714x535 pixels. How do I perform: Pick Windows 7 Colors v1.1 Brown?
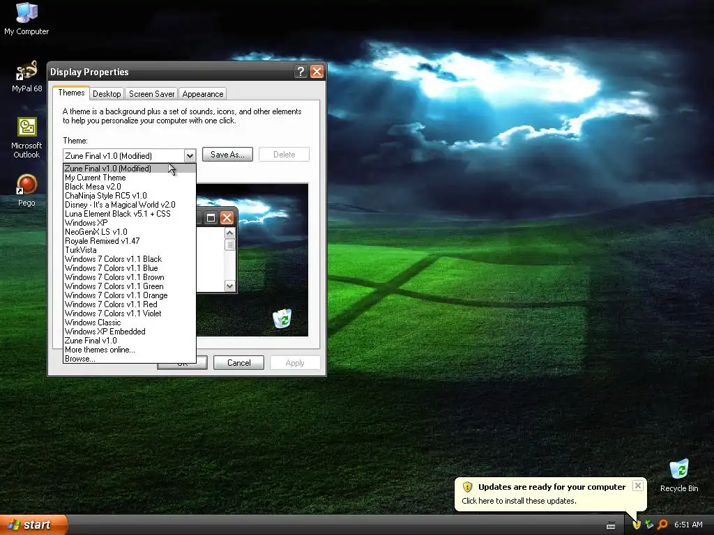[130, 277]
